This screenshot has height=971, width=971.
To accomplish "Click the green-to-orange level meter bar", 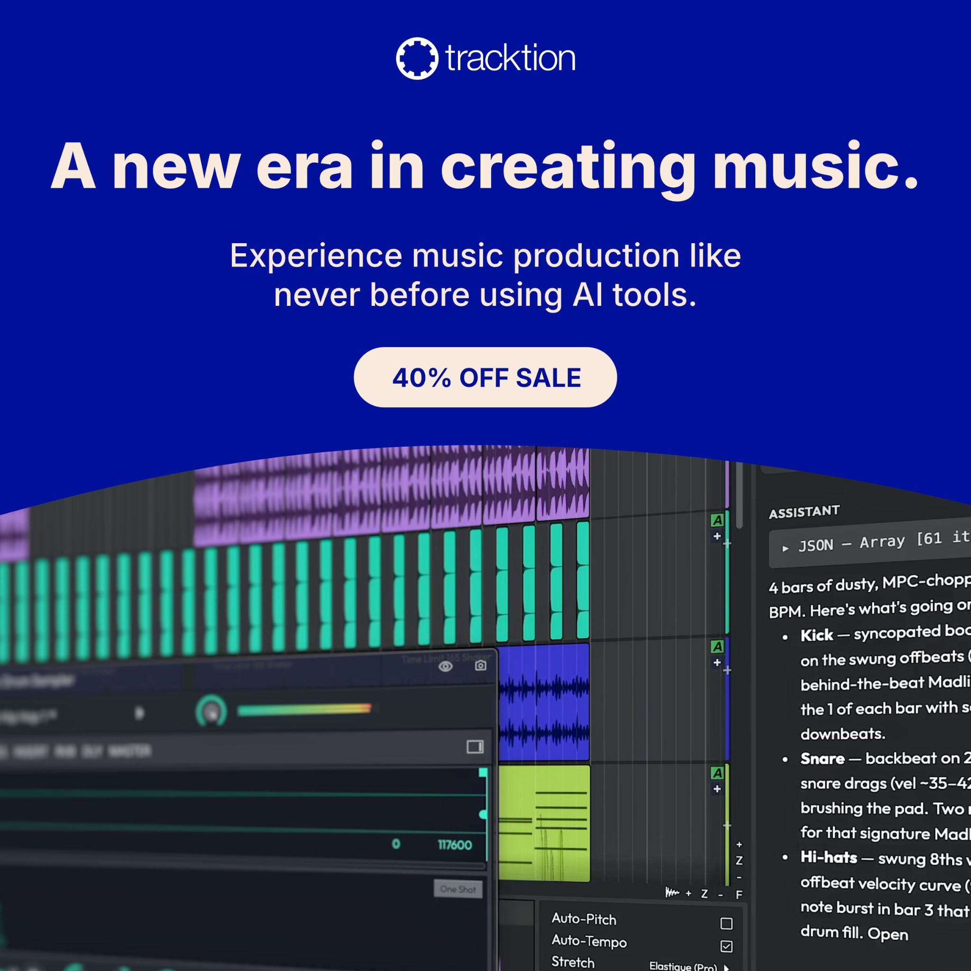I will 304,709.
